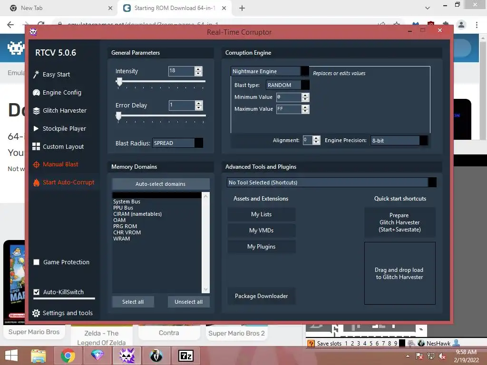Click the NesHawk core icon in status bar
The width and height of the screenshot is (487, 365).
tap(421, 343)
